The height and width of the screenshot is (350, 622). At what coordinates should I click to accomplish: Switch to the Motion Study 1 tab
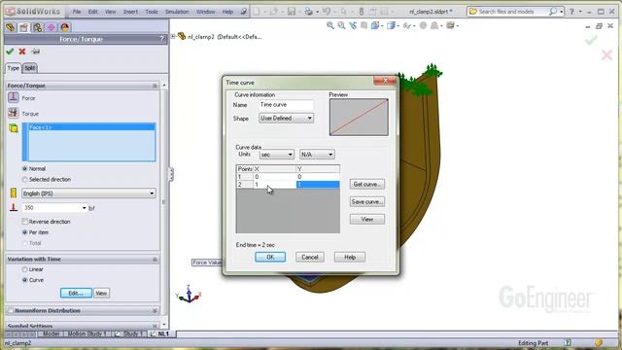(x=86, y=333)
